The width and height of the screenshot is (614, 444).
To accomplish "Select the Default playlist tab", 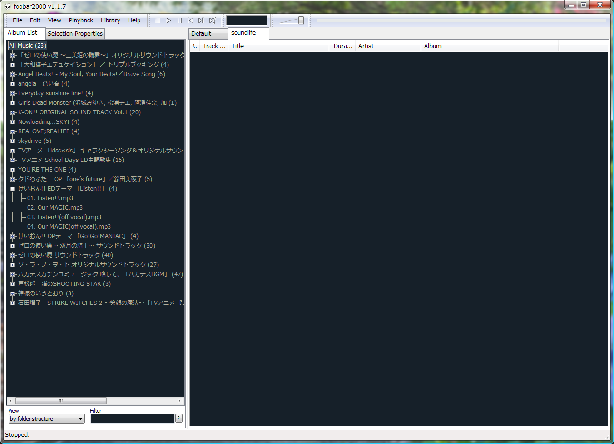I will click(x=208, y=34).
